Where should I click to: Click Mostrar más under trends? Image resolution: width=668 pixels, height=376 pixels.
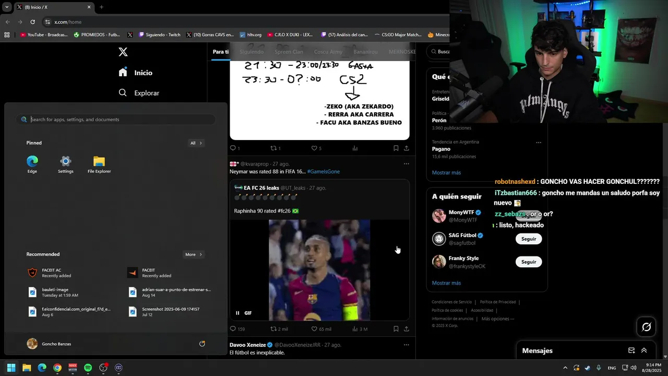click(x=446, y=172)
